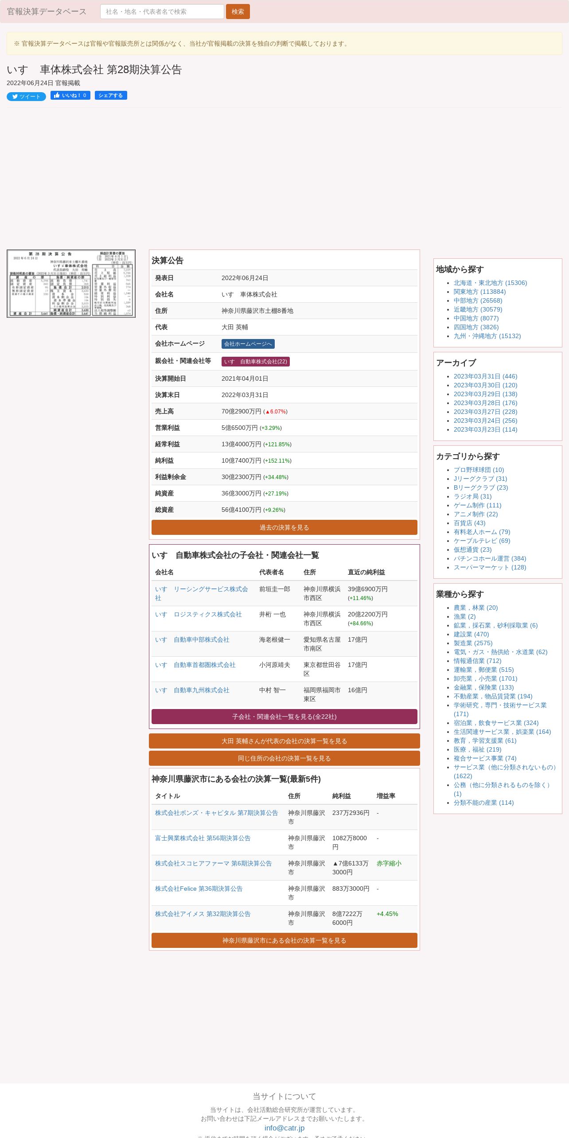Select 九州・沖縄地方 (15132) region
569x1138 pixels.
pyautogui.click(x=487, y=336)
